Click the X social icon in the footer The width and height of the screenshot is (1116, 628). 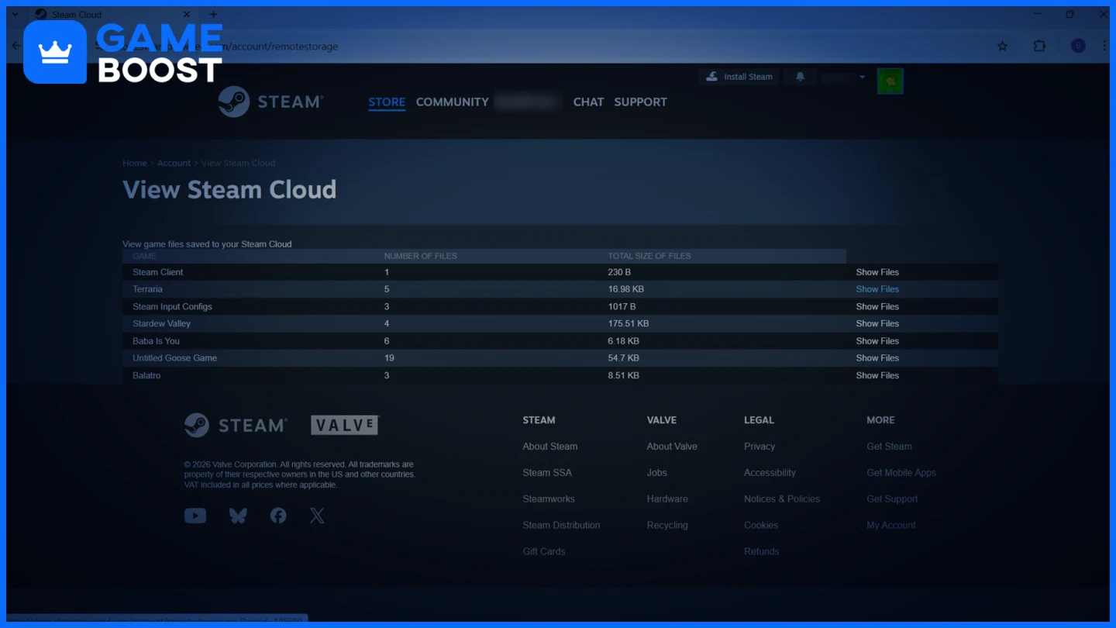click(x=317, y=515)
